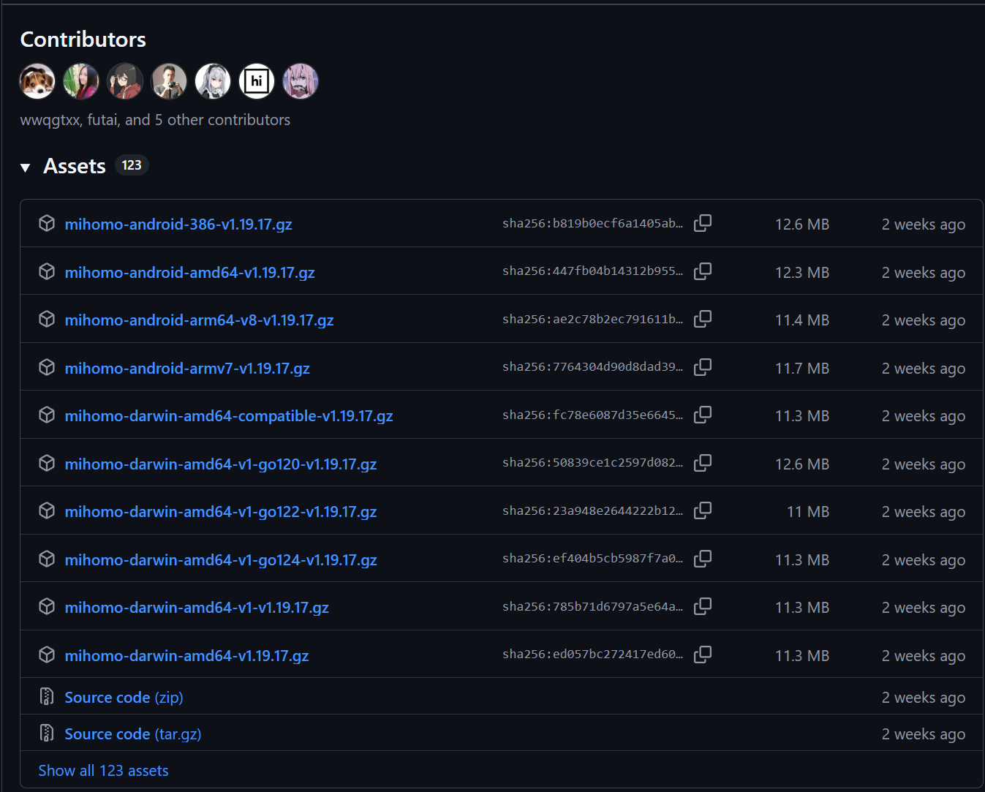
Task: Download mihomo-android-armv7-v1.19.17.gz
Action: click(187, 369)
